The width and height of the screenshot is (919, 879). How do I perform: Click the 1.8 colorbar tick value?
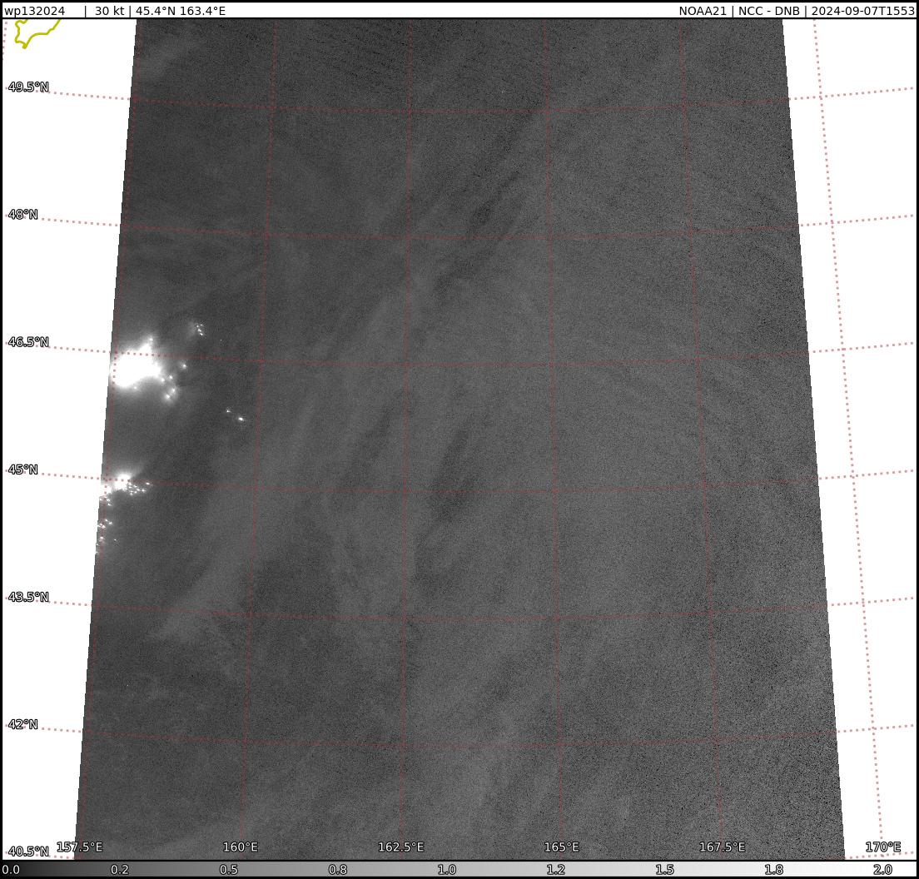(773, 870)
